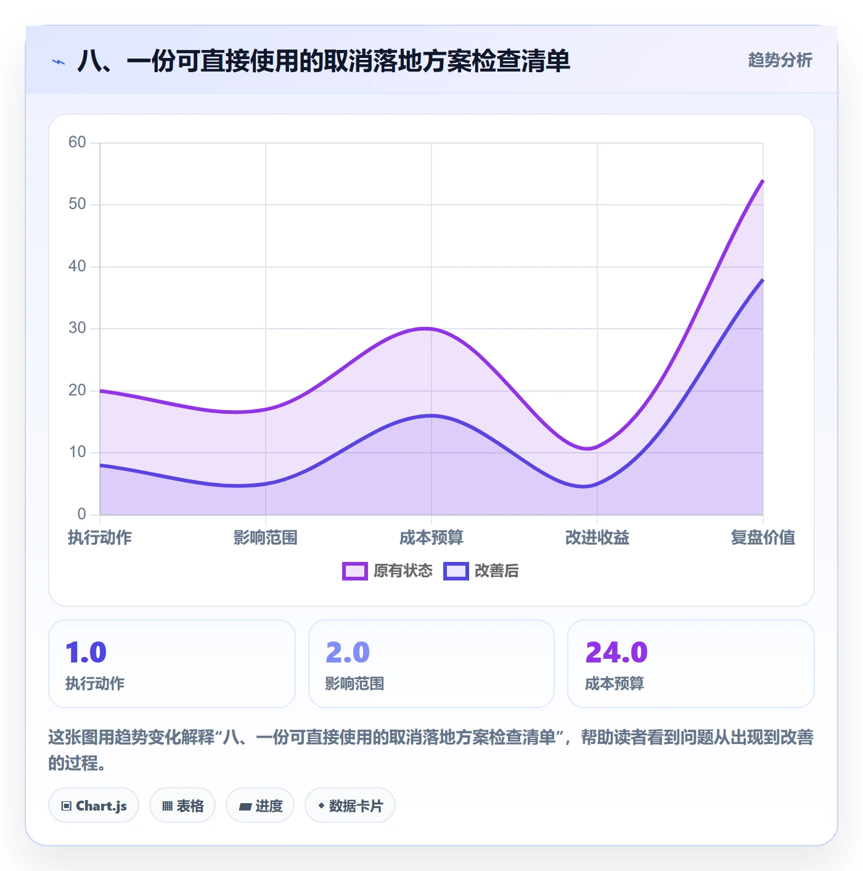Select the Chart.js tag
The width and height of the screenshot is (863, 871).
tap(94, 805)
